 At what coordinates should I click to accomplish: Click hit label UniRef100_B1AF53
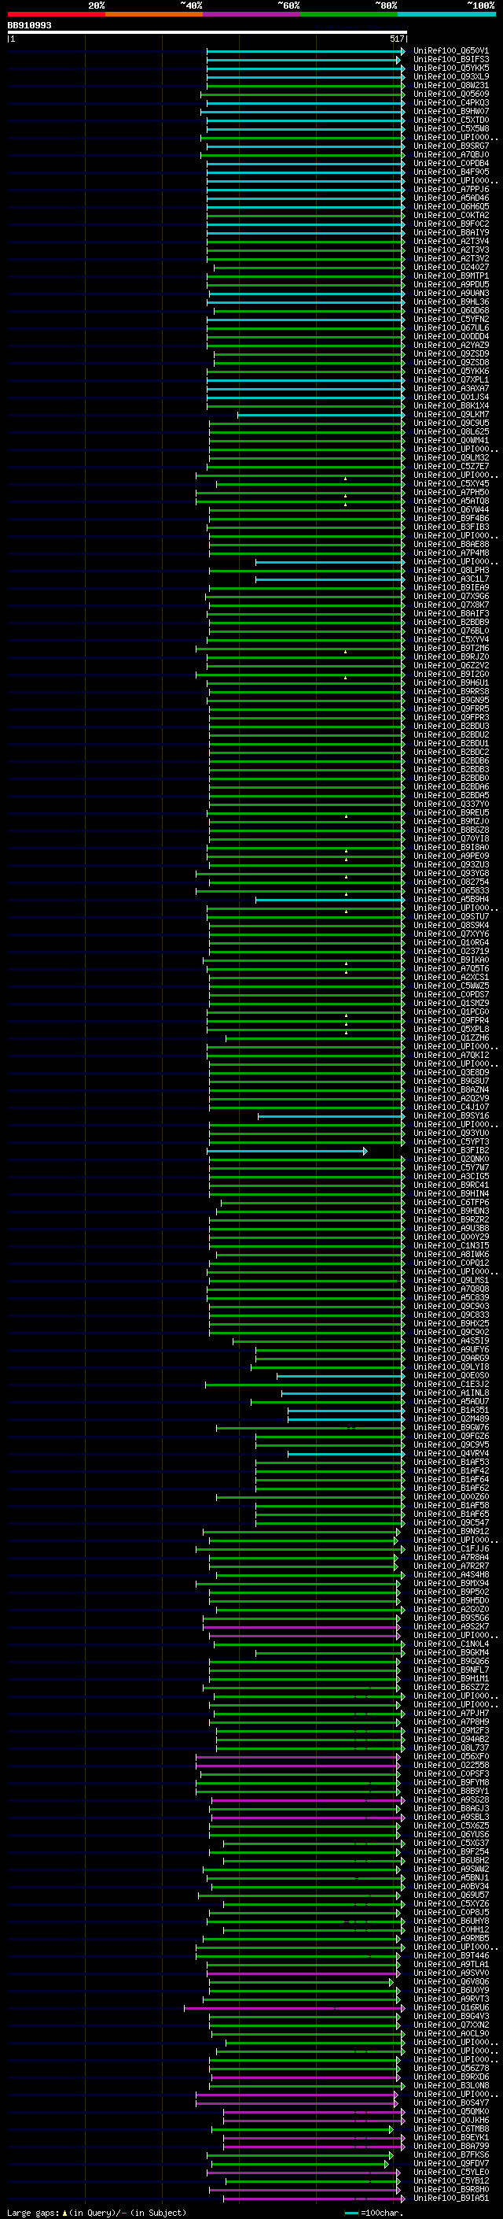tap(450, 1463)
